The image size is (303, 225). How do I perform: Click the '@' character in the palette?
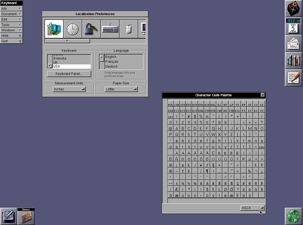tap(171, 129)
